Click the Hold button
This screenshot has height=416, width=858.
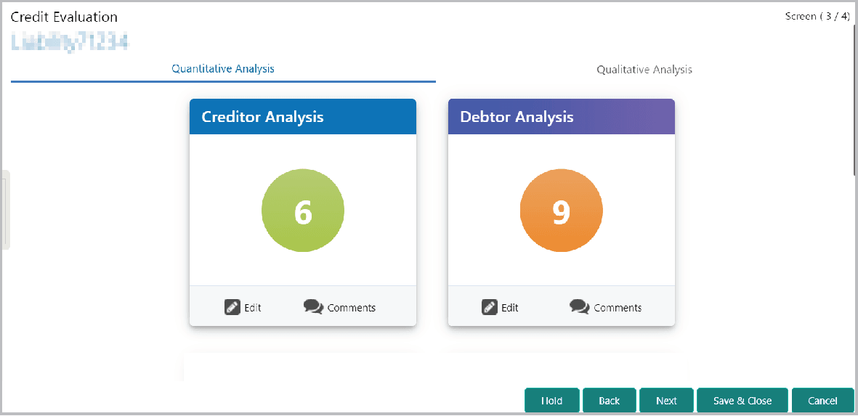coord(551,401)
